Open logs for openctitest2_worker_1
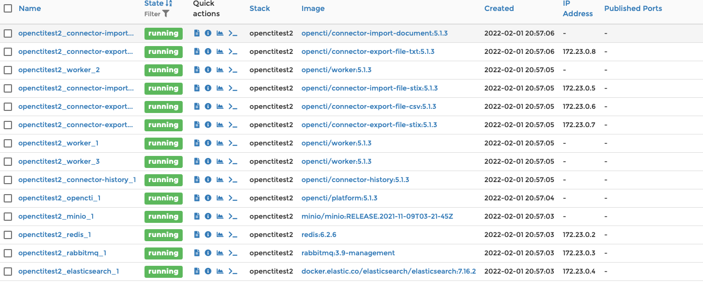The width and height of the screenshot is (703, 282). 197,143
